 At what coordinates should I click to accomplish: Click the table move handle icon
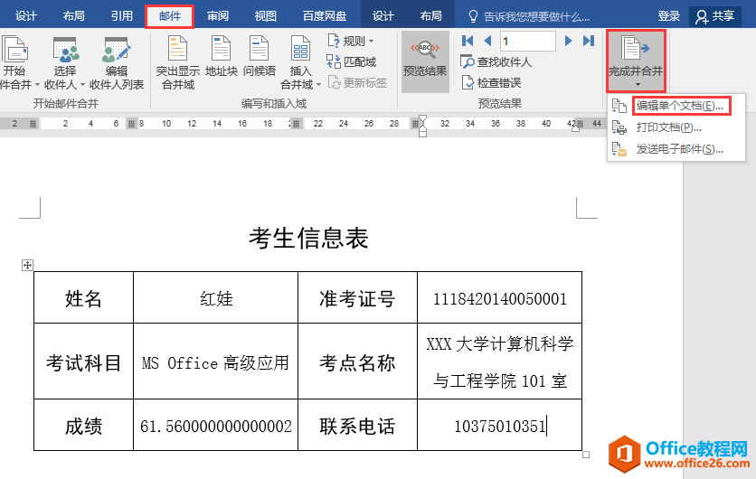coord(27,265)
